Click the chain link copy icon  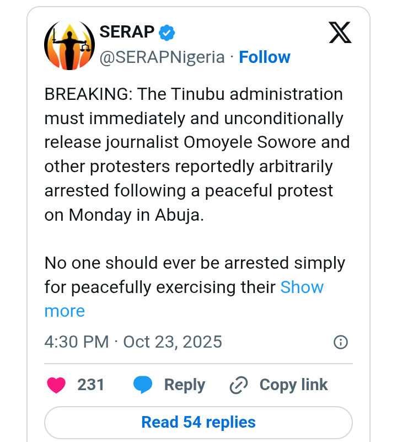coord(239,385)
